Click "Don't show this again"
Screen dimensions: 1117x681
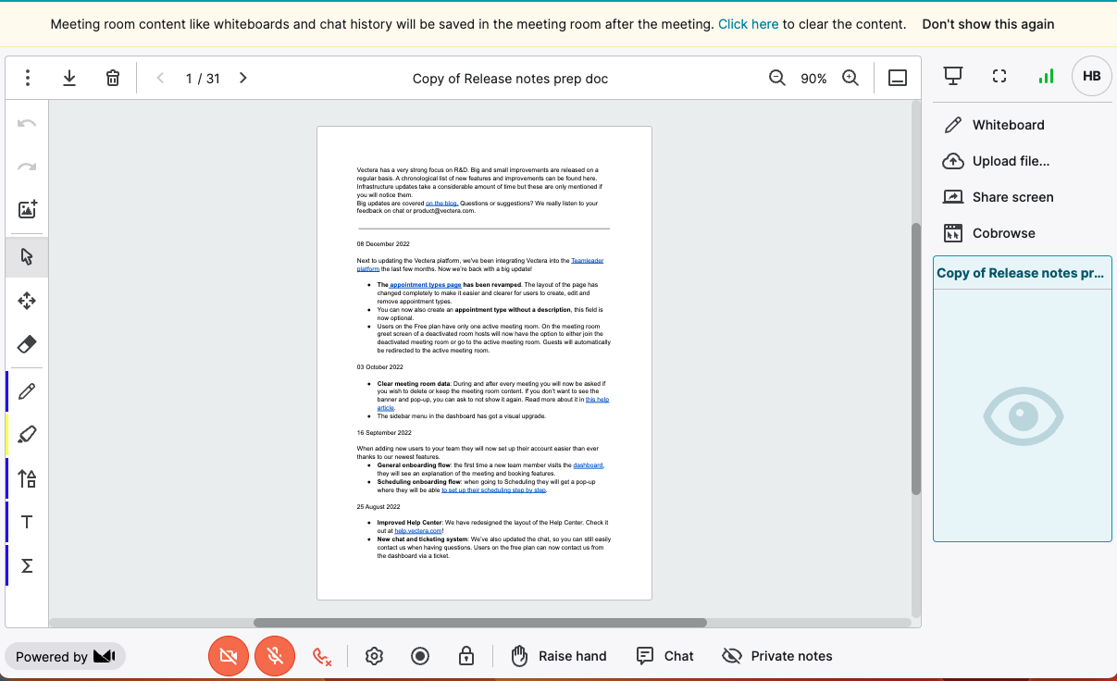tap(987, 24)
